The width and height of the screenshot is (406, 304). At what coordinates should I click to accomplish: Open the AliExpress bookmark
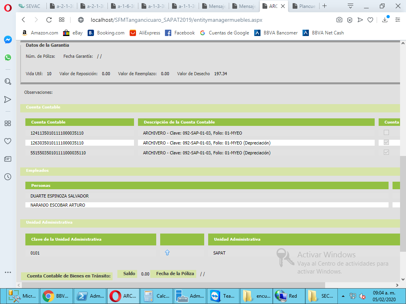point(145,33)
